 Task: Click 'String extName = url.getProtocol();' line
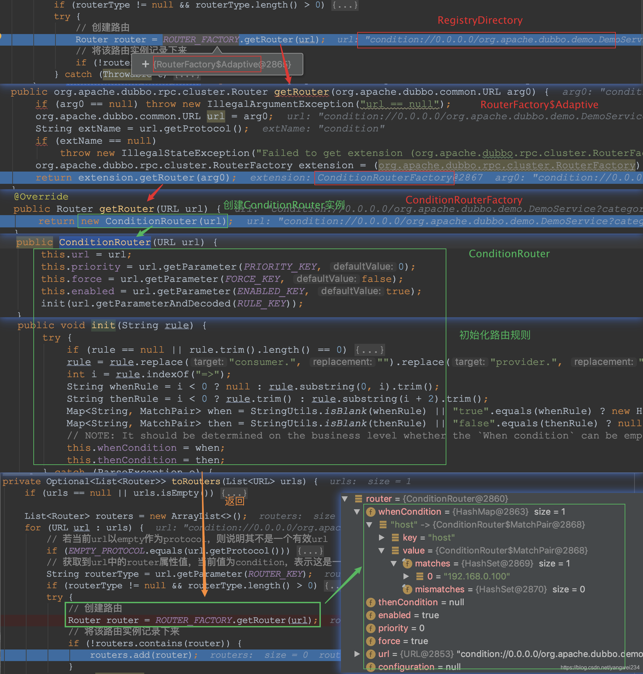pyautogui.click(x=142, y=129)
